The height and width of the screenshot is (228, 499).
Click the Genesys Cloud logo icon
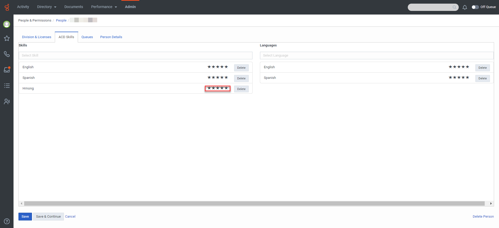click(x=7, y=7)
